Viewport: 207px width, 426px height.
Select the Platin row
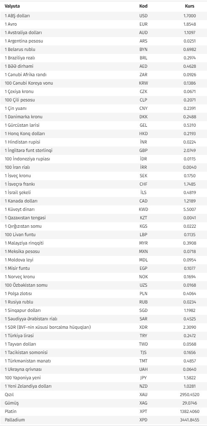[x=103, y=412]
